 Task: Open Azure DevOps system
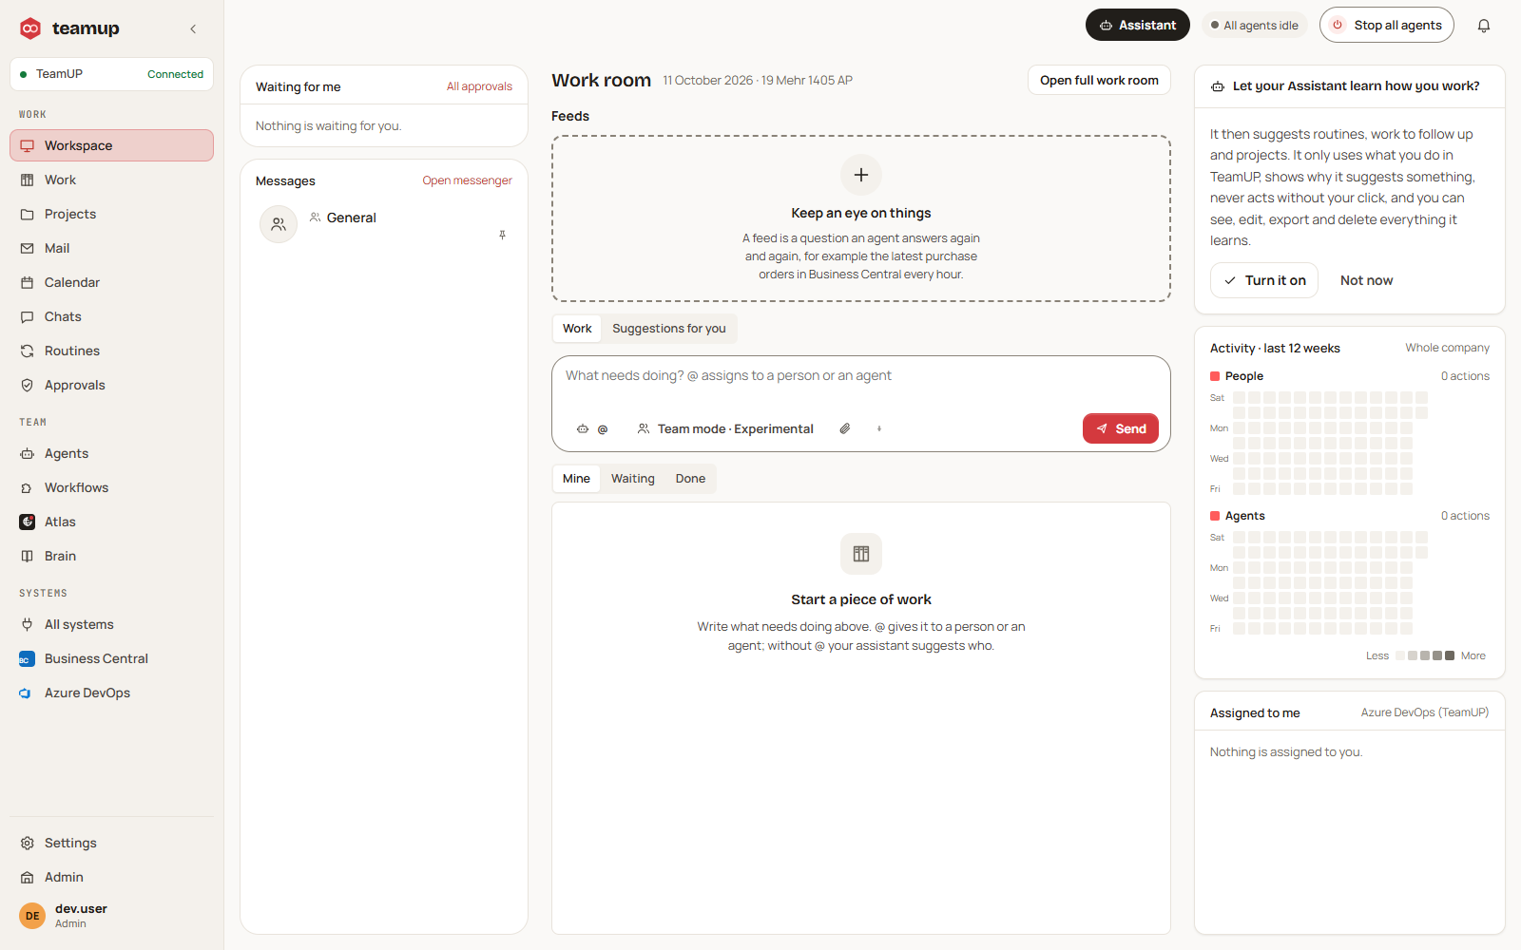click(x=111, y=693)
